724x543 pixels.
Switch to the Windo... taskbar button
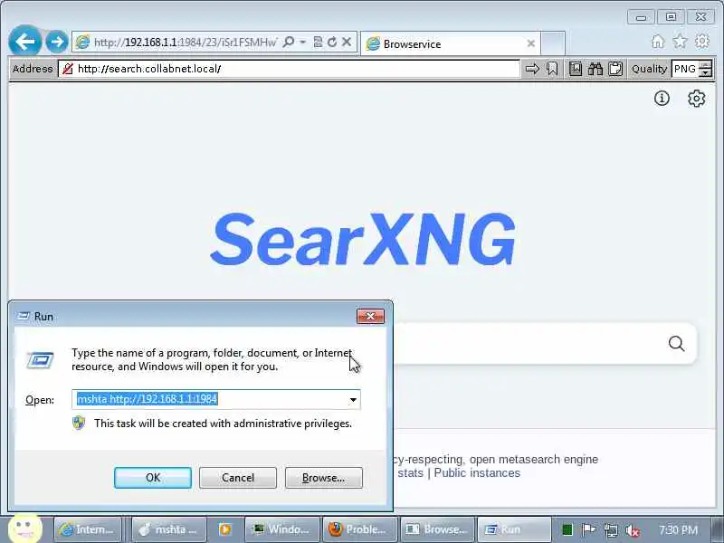(281, 529)
